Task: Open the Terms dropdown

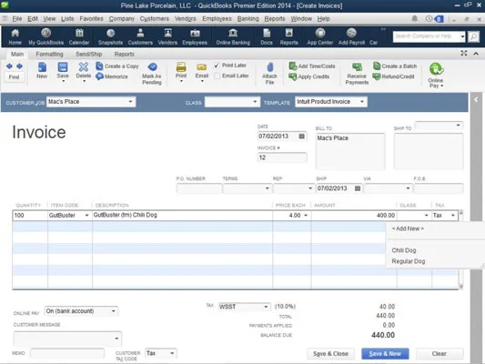Action: (x=268, y=188)
